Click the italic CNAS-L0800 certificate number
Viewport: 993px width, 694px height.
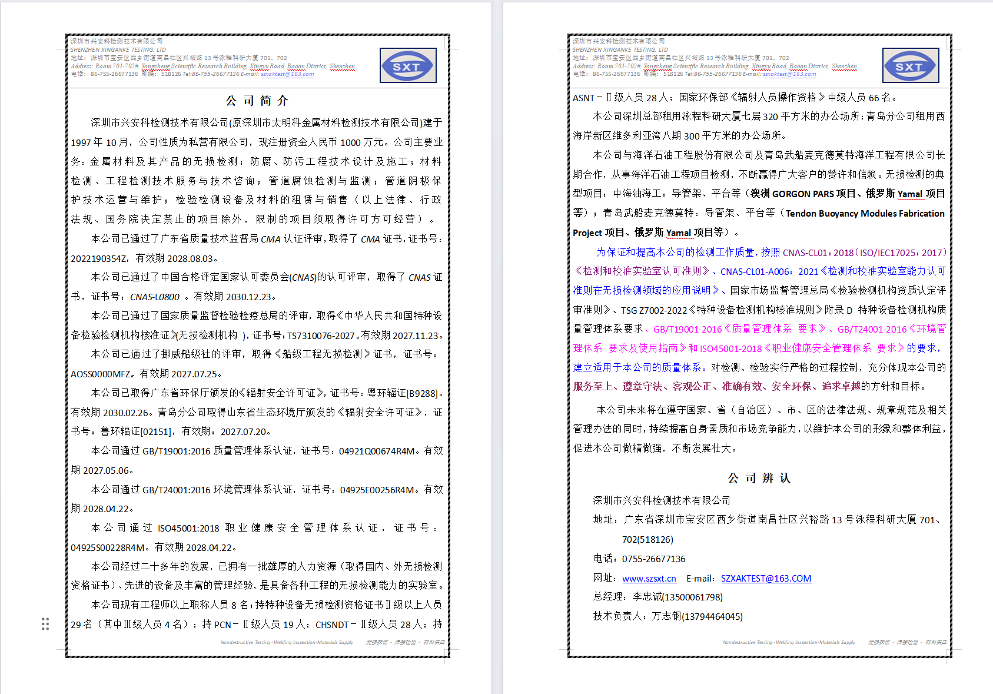click(154, 297)
